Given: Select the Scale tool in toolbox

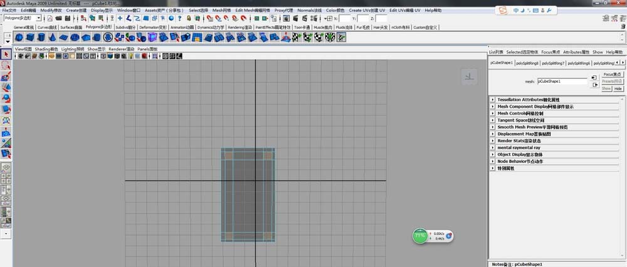Looking at the screenshot, I should click(x=6, y=109).
